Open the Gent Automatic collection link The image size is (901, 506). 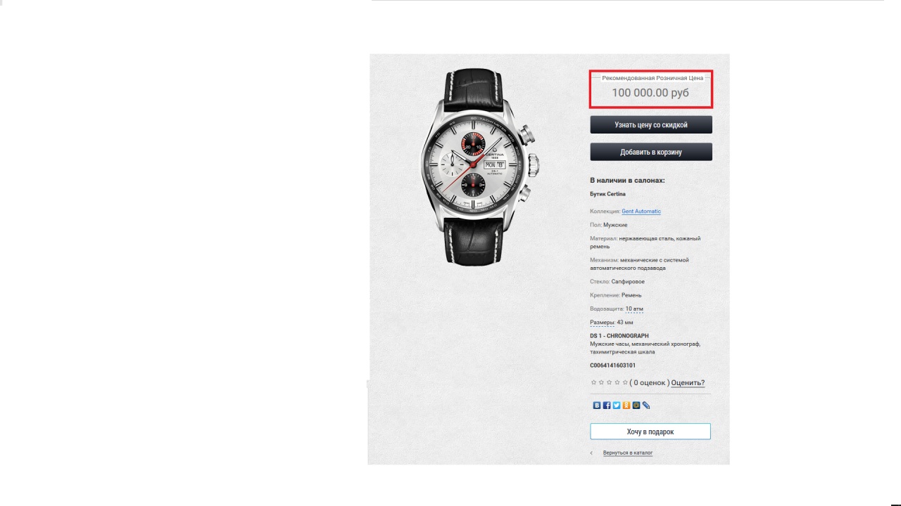[641, 211]
